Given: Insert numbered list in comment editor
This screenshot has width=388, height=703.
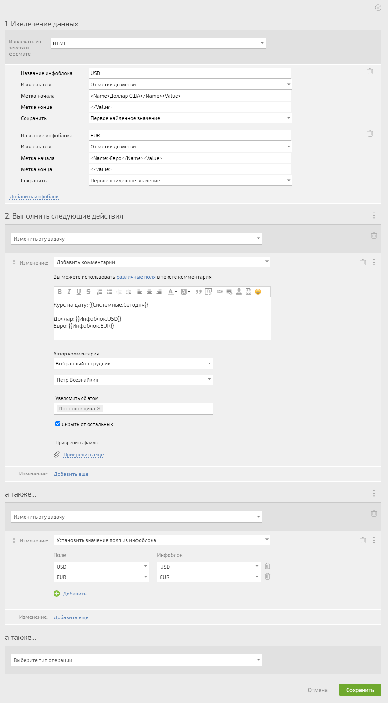Looking at the screenshot, I should (100, 292).
